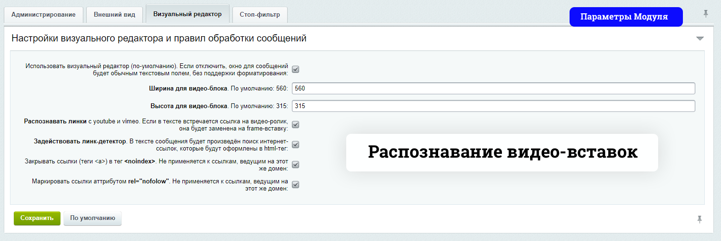Uncheck the 'Задействовать линк-детектор' option
Screen dimensions: 721x241
(x=295, y=145)
